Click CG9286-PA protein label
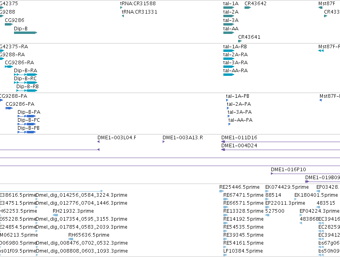The width and height of the screenshot is (340, 257). (x=20, y=104)
